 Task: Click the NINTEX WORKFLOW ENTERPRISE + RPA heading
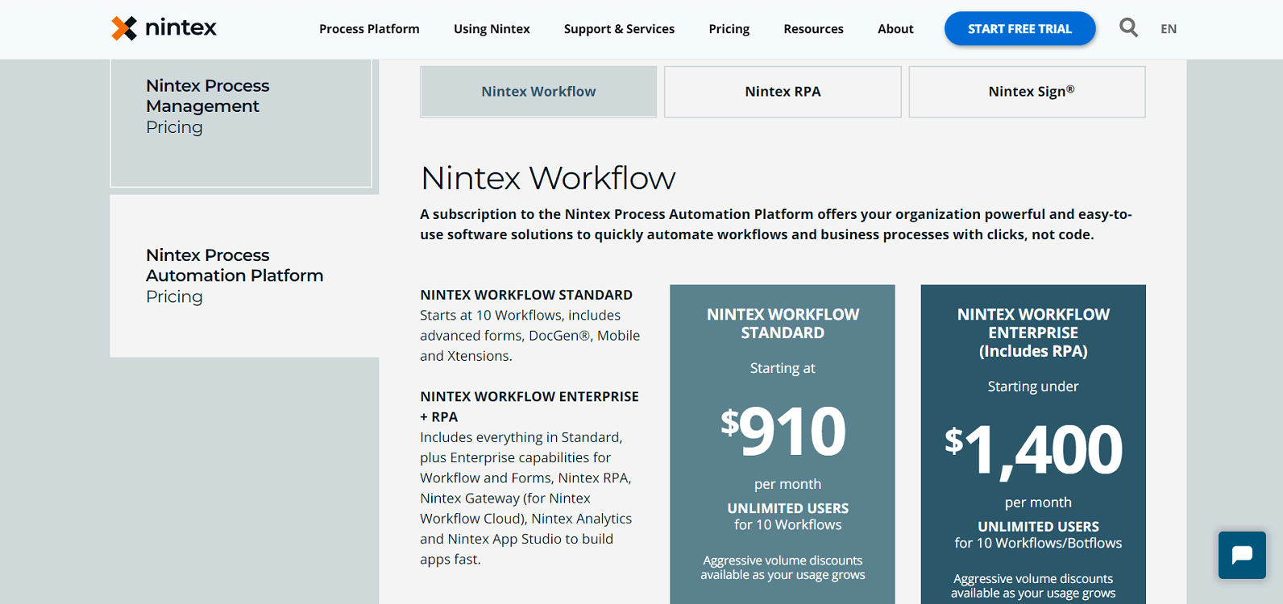pyautogui.click(x=529, y=407)
